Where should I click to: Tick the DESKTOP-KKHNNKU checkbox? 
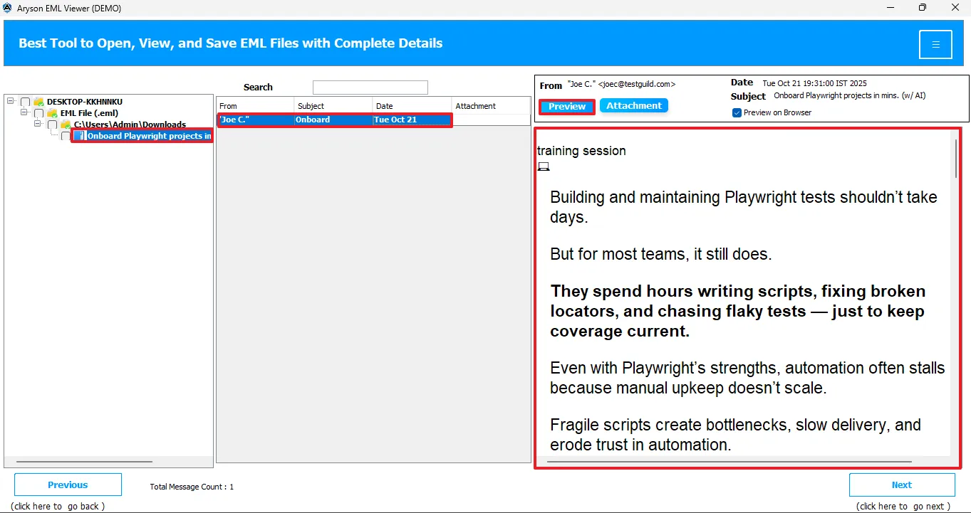tap(26, 102)
